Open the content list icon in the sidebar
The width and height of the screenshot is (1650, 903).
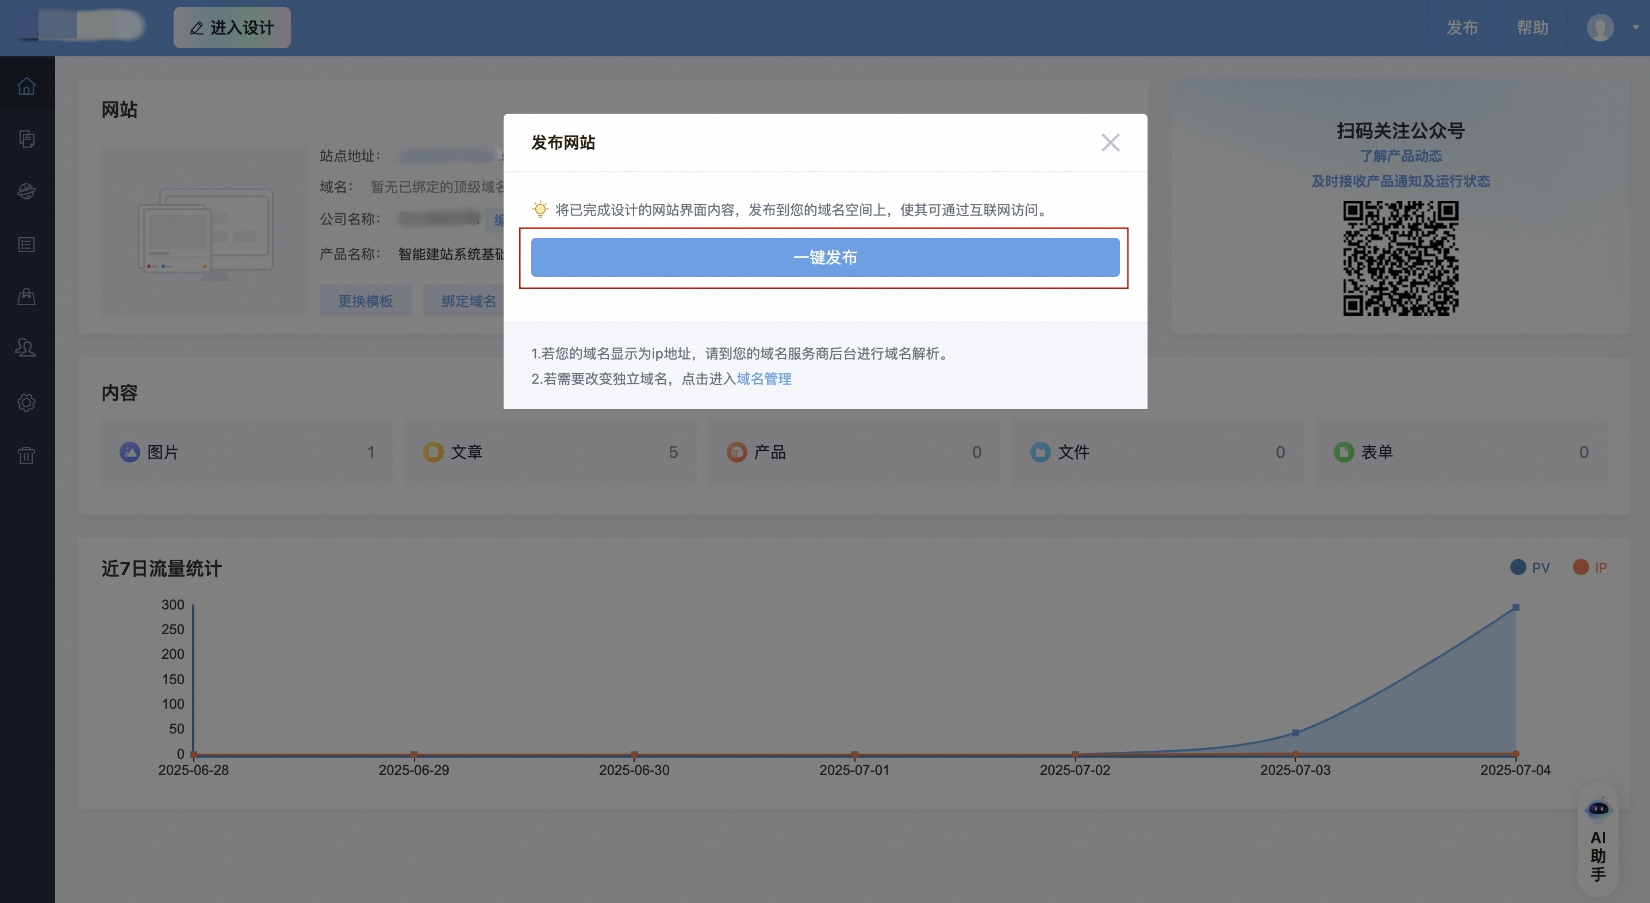26,244
